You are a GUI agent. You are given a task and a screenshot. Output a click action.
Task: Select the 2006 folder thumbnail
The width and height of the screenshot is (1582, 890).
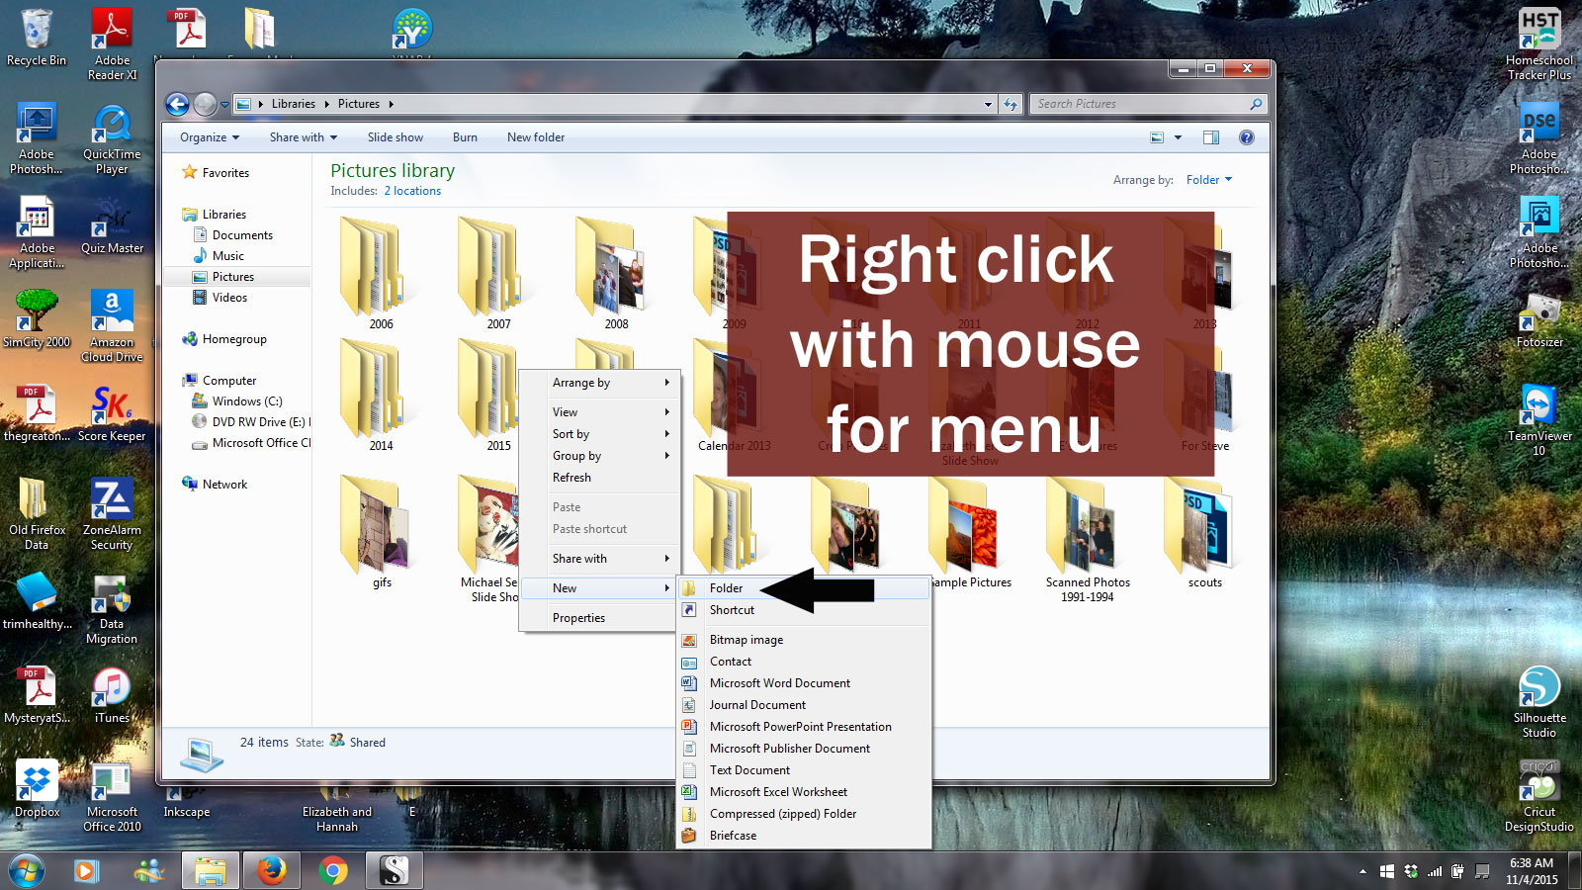(x=381, y=273)
